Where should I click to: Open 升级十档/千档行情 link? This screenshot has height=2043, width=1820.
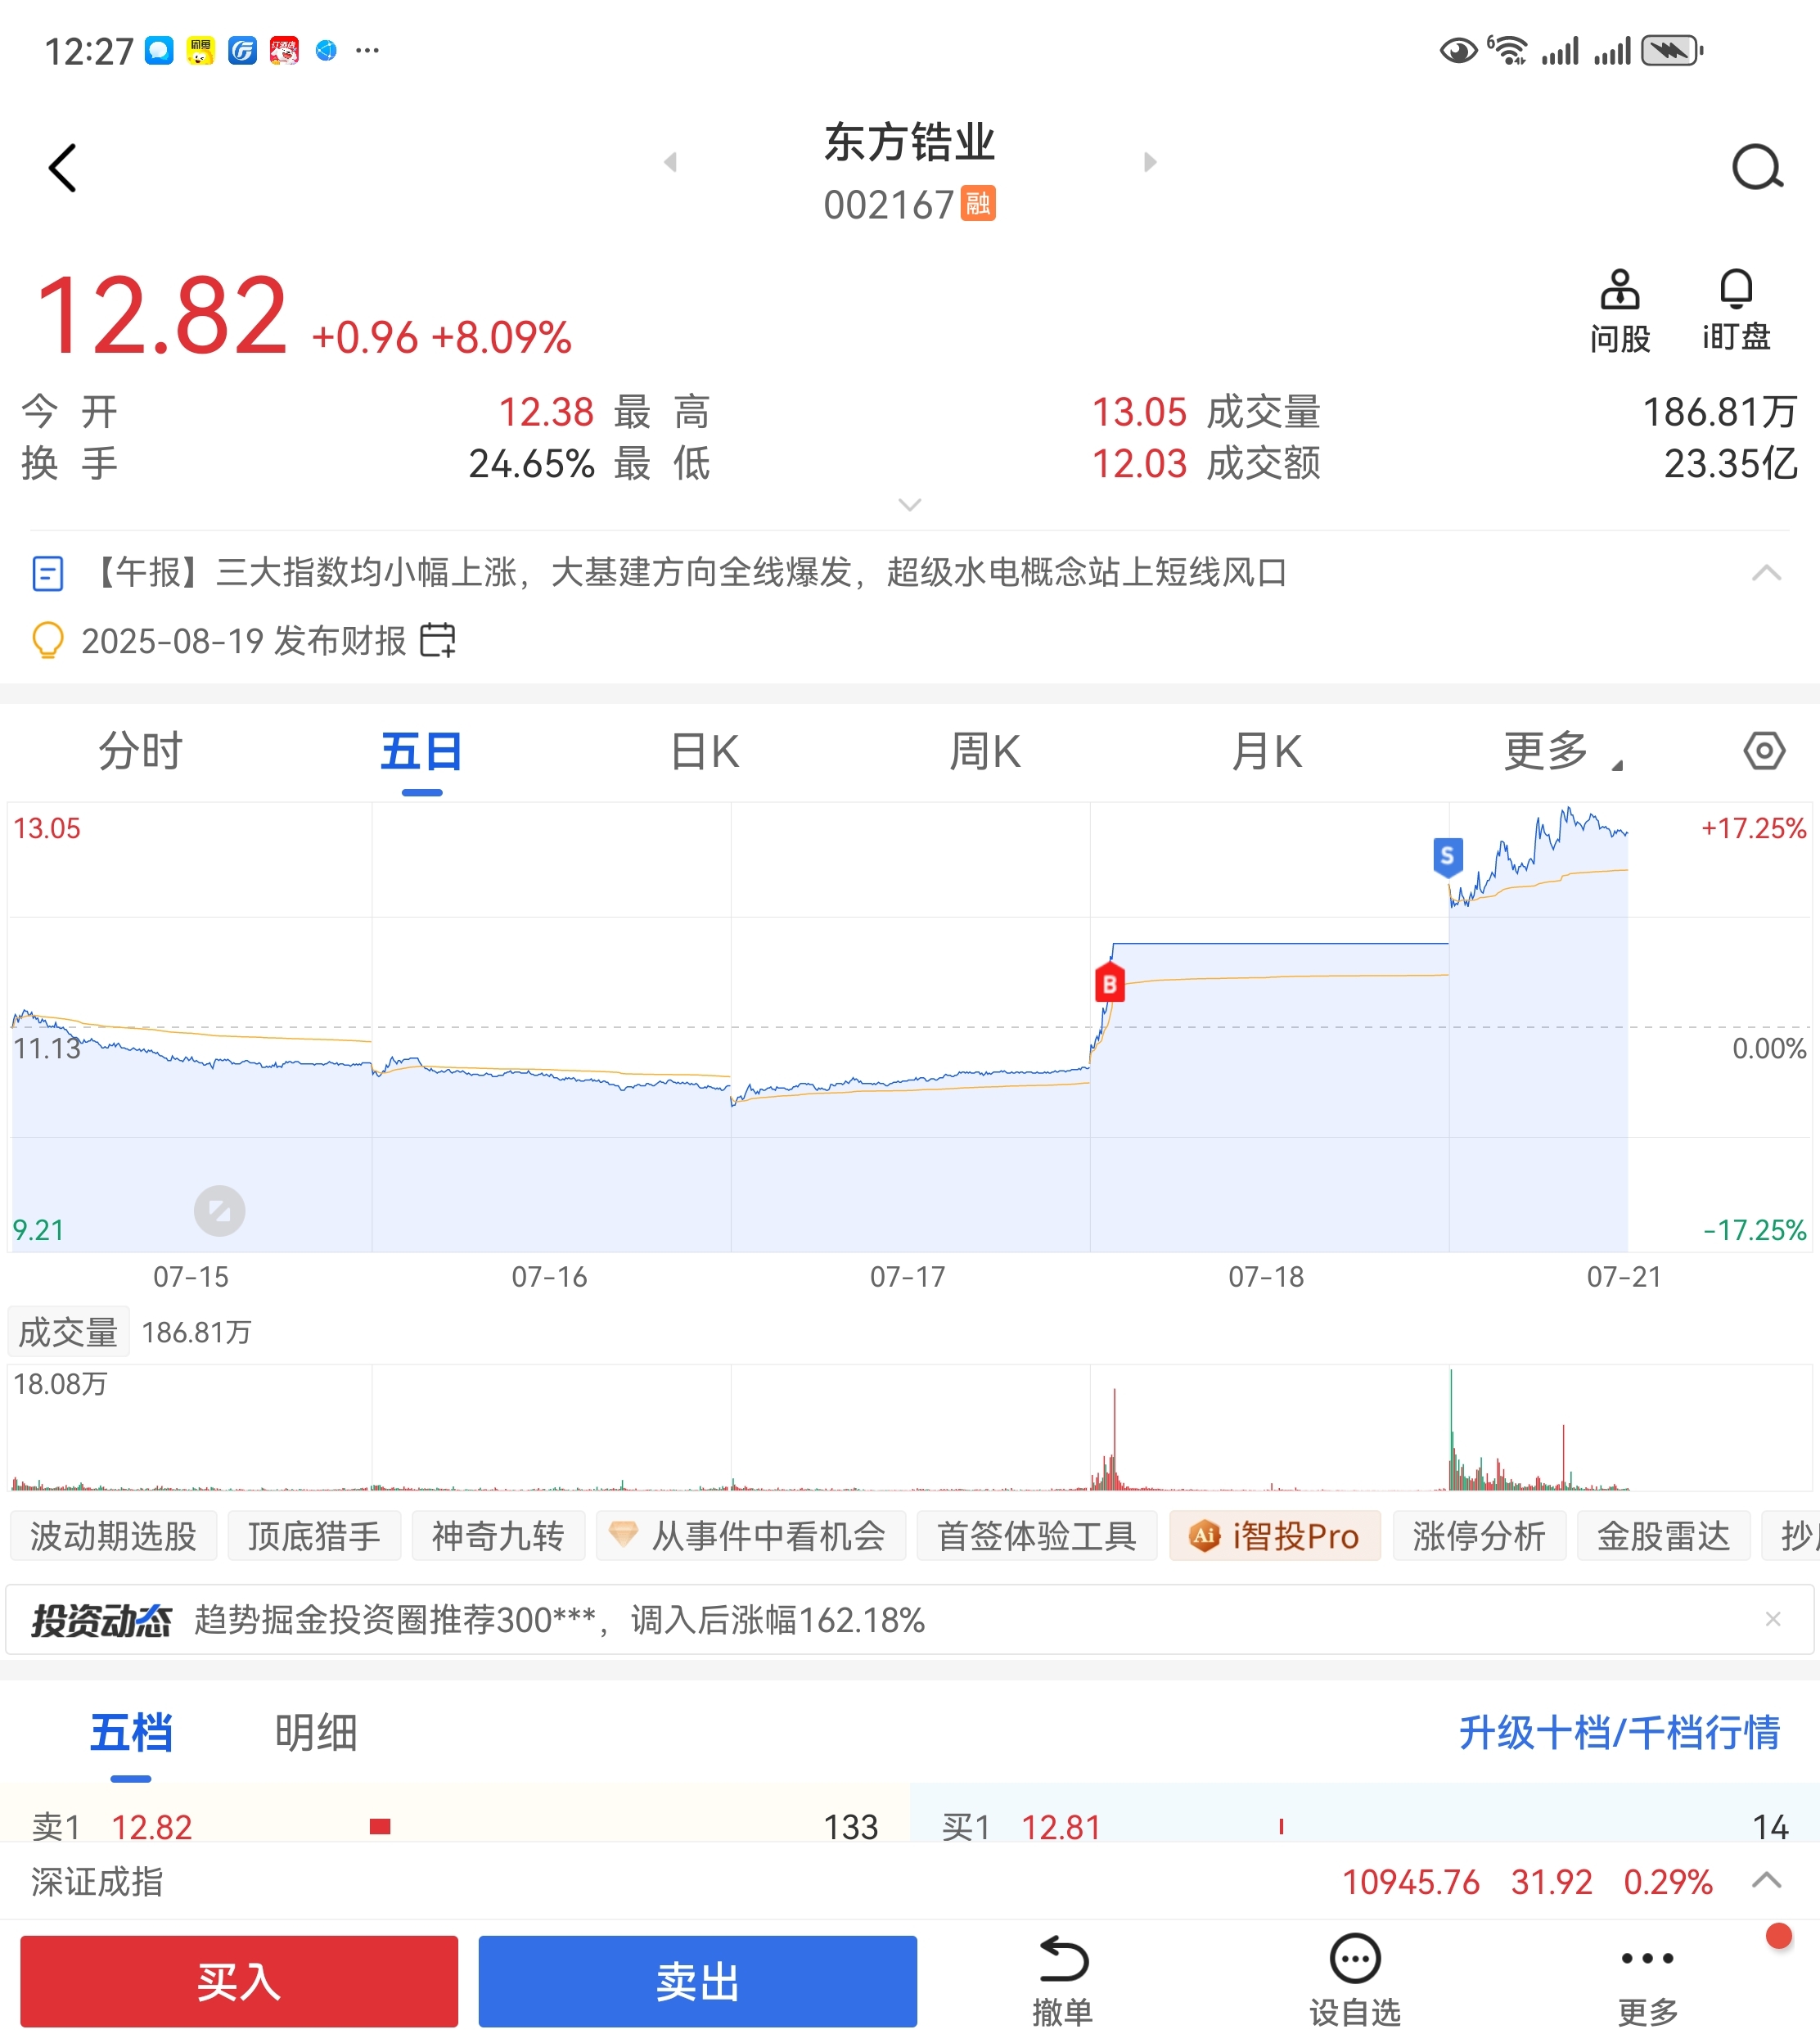click(x=1619, y=1733)
